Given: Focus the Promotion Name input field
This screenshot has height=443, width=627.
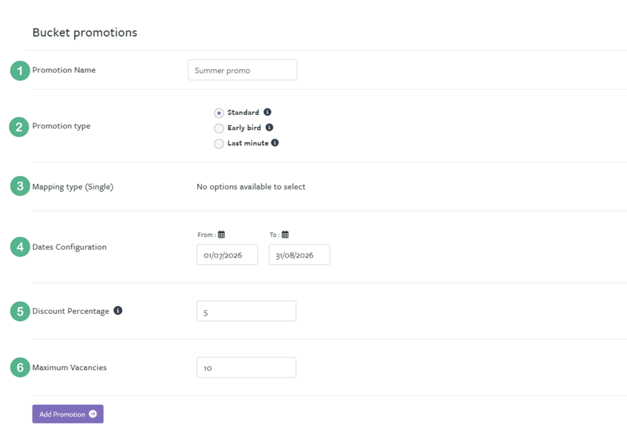Looking at the screenshot, I should click(x=242, y=70).
